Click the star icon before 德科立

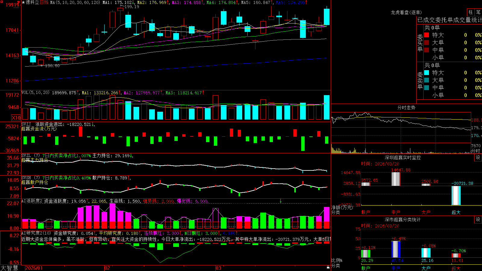tap(23, 2)
